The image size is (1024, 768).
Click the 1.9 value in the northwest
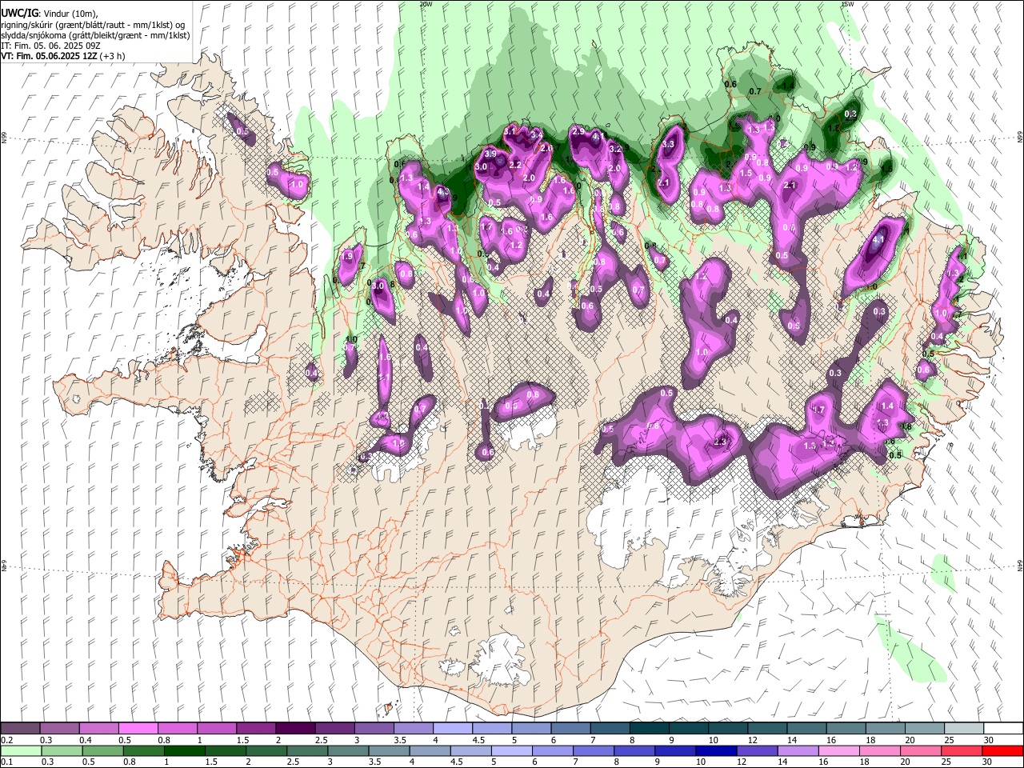click(347, 257)
